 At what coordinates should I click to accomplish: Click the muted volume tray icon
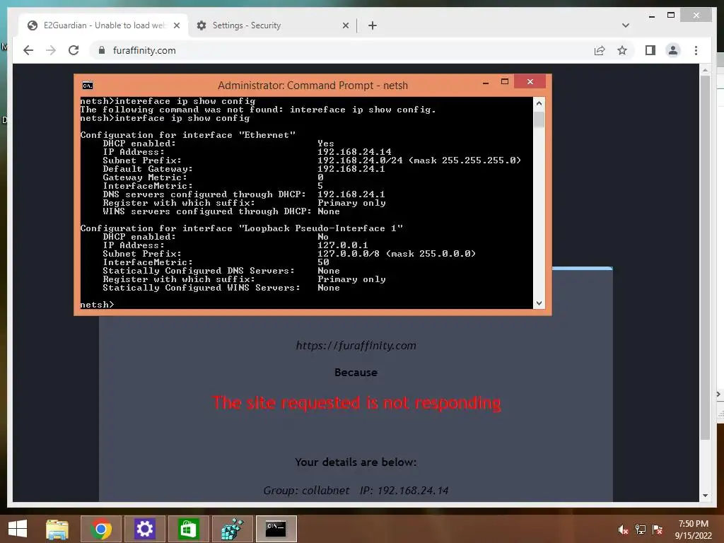pyautogui.click(x=624, y=530)
